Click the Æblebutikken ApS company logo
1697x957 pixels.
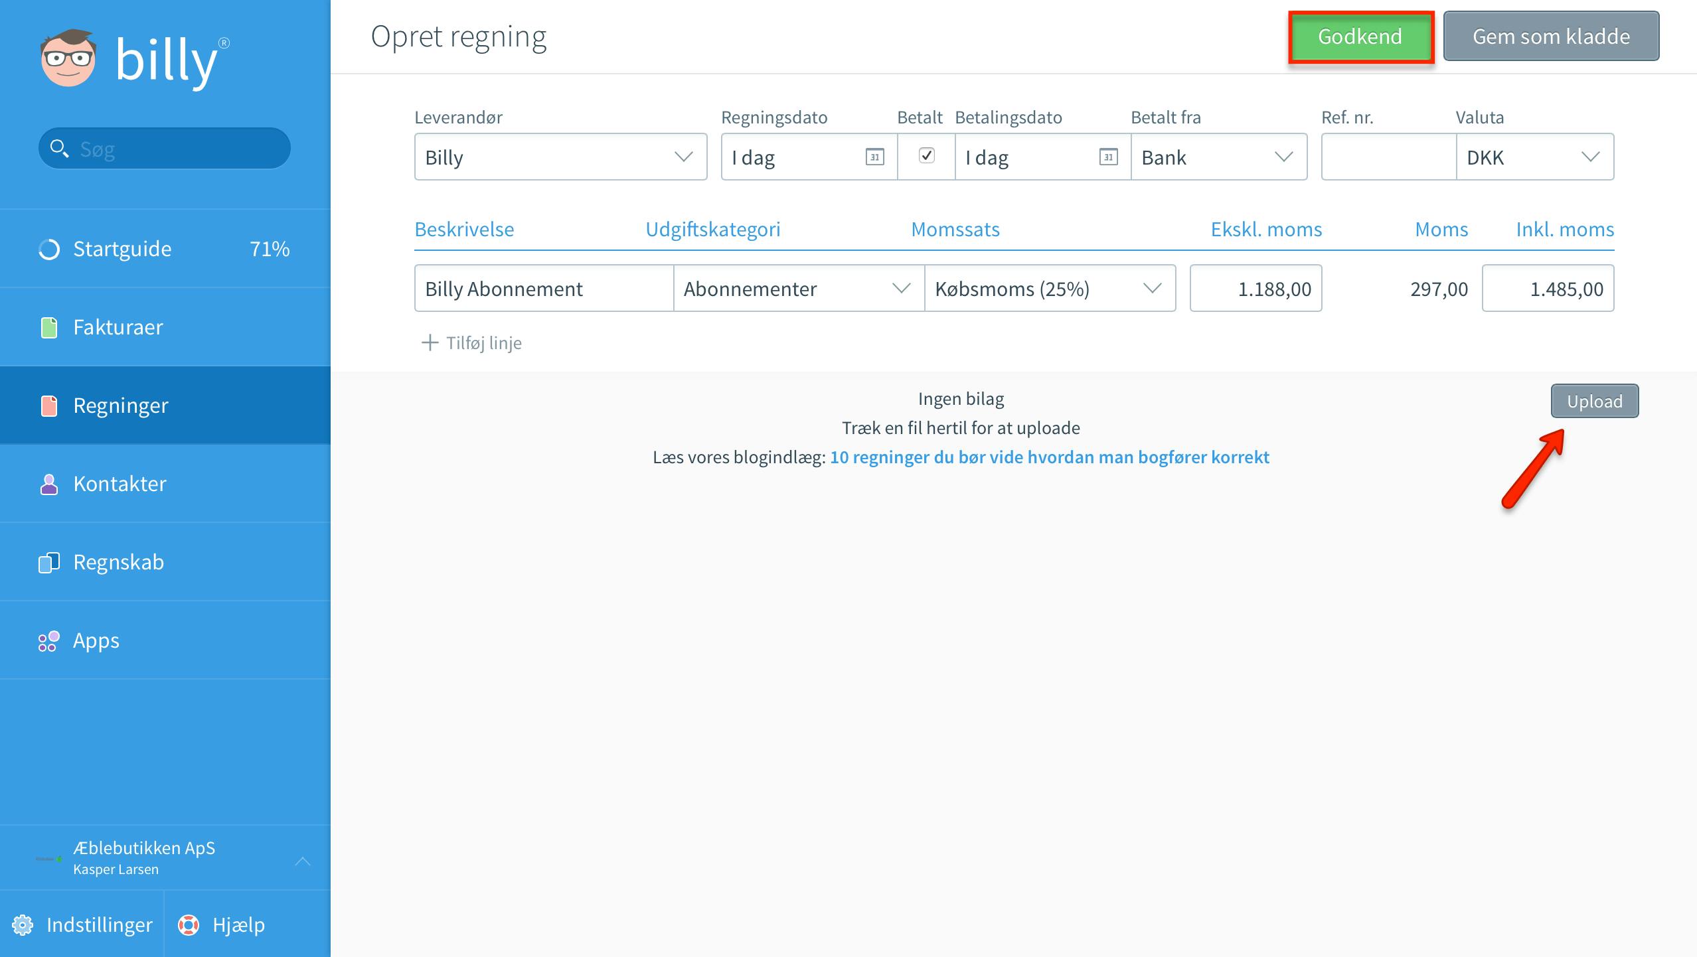click(x=49, y=859)
